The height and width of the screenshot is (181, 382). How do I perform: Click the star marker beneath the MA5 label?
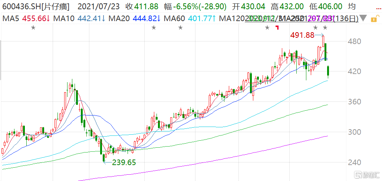tap(33, 27)
